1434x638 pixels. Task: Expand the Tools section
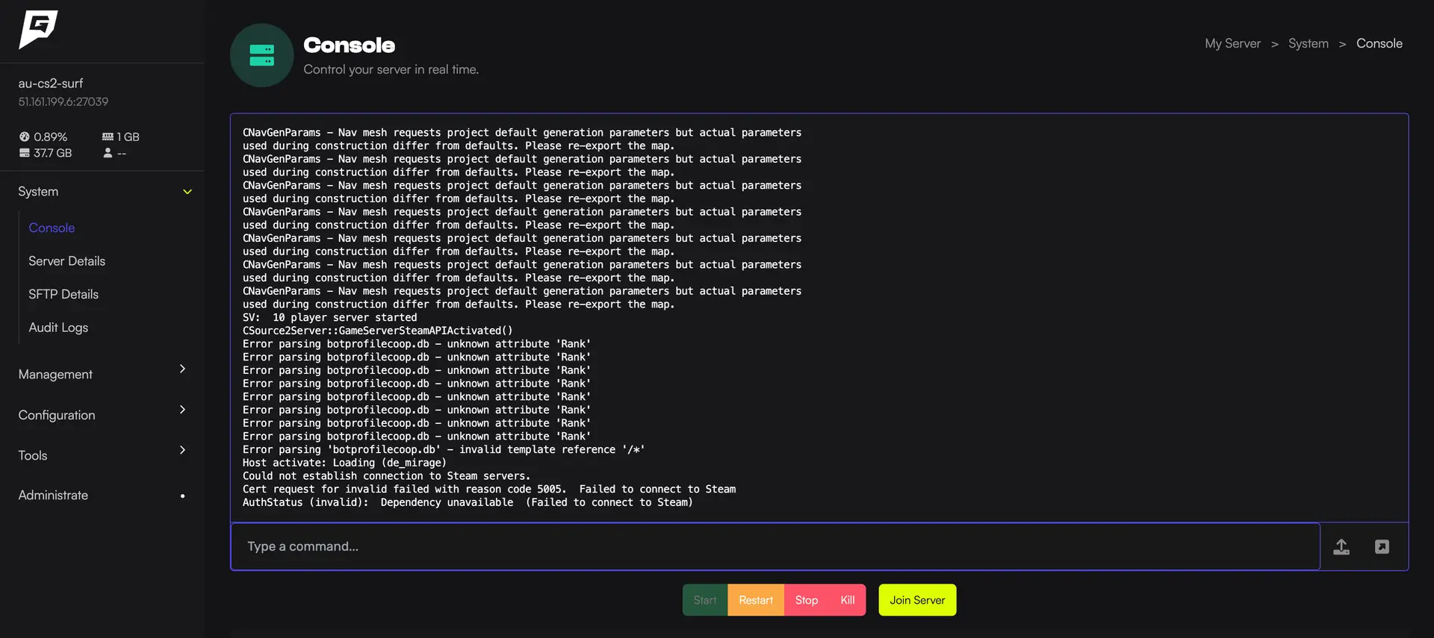point(182,450)
